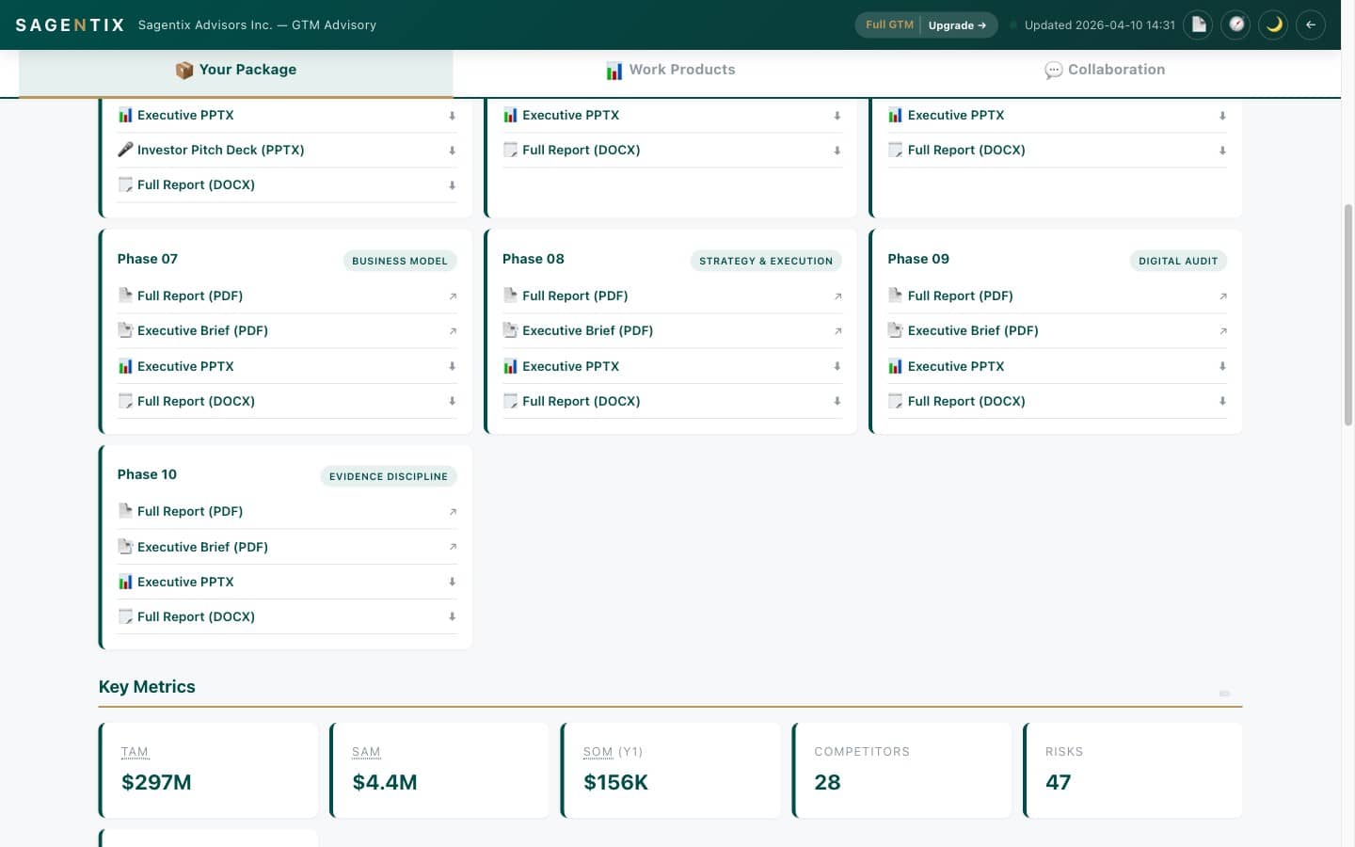Click the Key Metrics section heading

(147, 687)
